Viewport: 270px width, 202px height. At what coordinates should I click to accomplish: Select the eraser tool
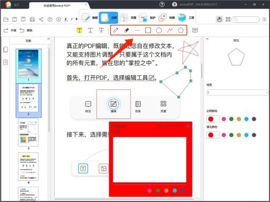pos(127,30)
